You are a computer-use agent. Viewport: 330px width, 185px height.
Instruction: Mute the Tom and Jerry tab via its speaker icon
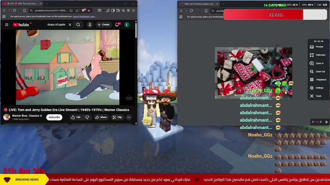tap(9, 4)
